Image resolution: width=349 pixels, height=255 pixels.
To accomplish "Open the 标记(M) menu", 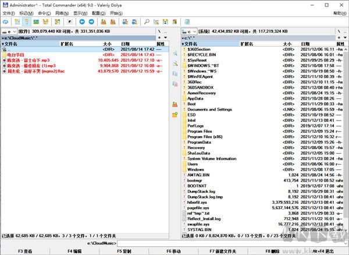I will [26, 13].
